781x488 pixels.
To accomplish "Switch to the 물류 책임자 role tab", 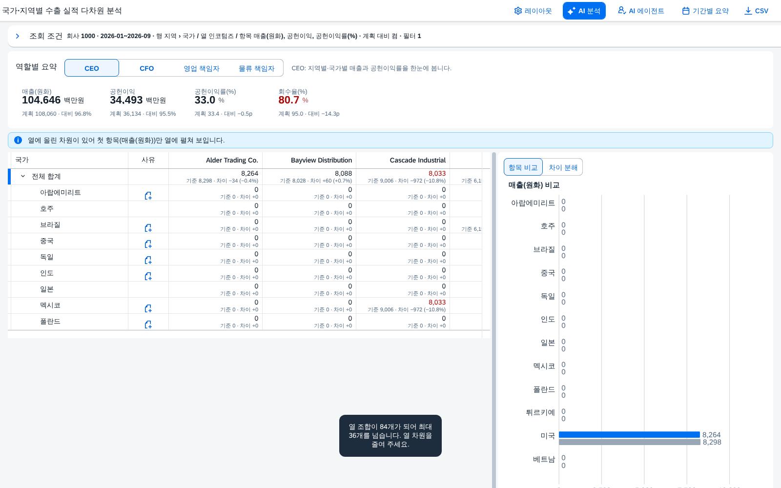I will coord(256,68).
